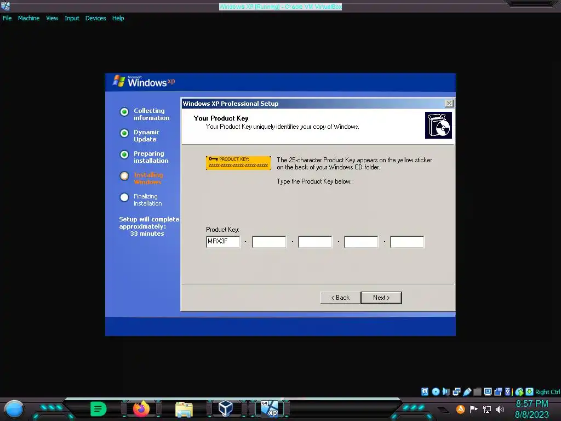The width and height of the screenshot is (561, 421).
Task: Open VirtualBox Manager from the taskbar
Action: coord(226,409)
